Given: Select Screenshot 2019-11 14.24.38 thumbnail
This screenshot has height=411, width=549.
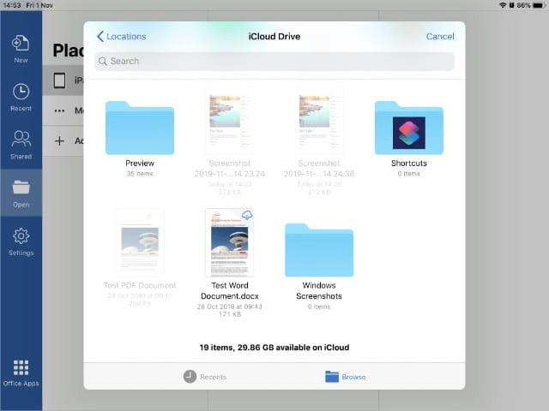Looking at the screenshot, I should click(x=319, y=122).
